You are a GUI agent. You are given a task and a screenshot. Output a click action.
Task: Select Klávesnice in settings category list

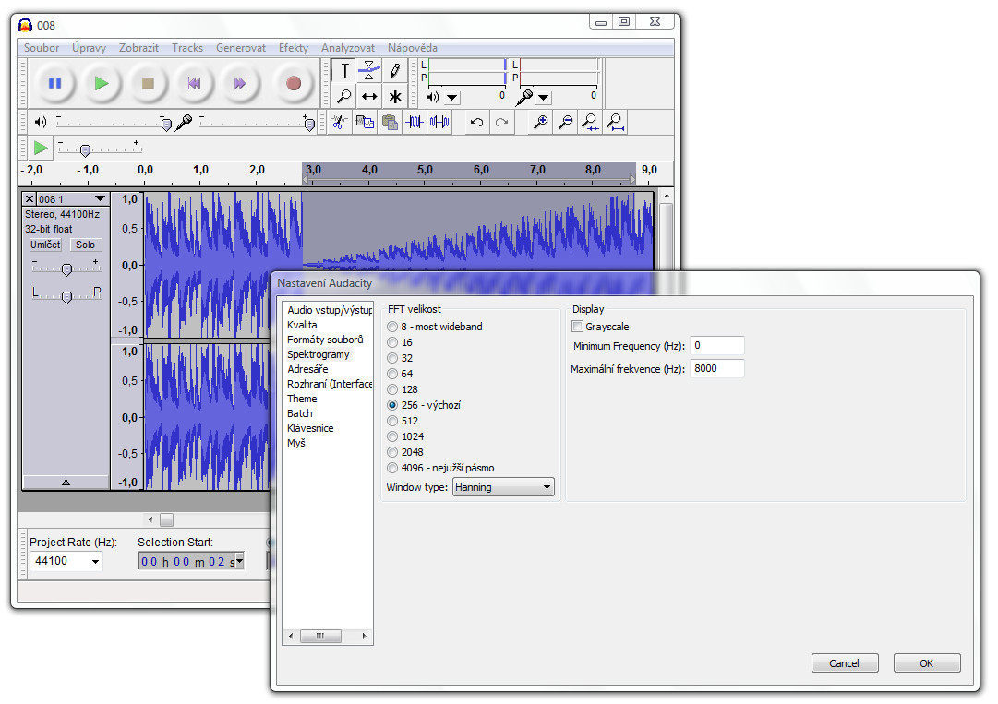(310, 429)
